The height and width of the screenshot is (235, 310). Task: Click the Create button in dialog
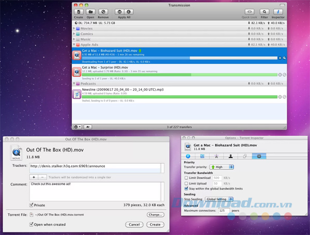154,225
